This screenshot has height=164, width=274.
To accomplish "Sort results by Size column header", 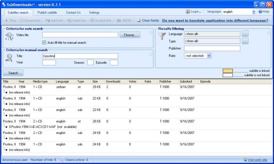I will click(x=98, y=81).
